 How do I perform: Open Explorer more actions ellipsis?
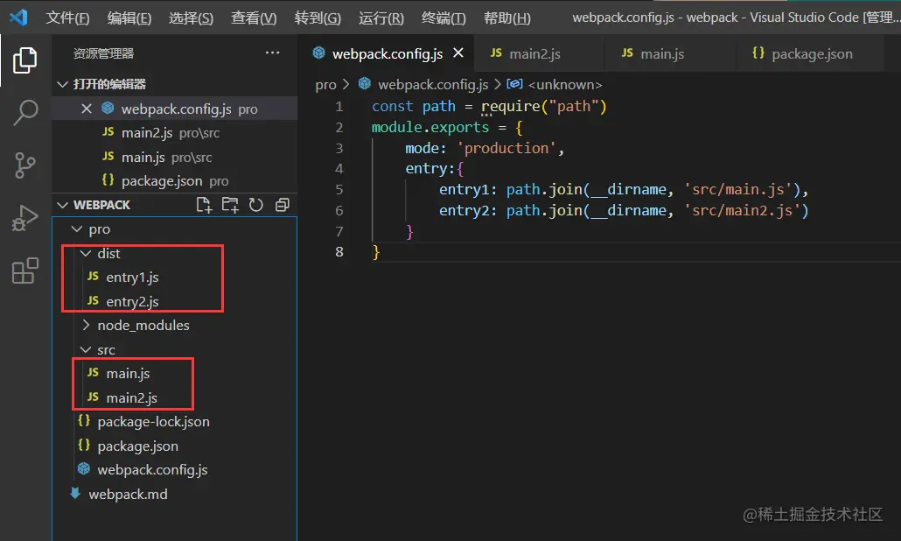tap(272, 53)
